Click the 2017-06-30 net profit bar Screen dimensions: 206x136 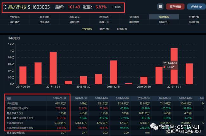click(23, 75)
